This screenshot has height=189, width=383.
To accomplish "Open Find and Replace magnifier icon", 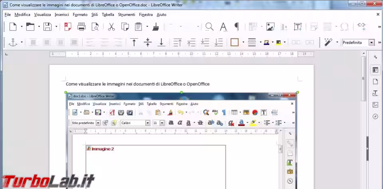I will 209,26.
